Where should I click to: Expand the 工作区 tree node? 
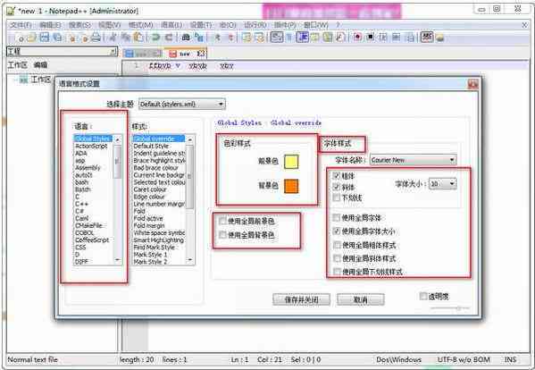15,80
